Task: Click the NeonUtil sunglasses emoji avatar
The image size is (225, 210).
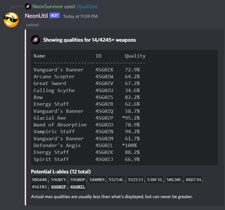Action: coord(11,20)
